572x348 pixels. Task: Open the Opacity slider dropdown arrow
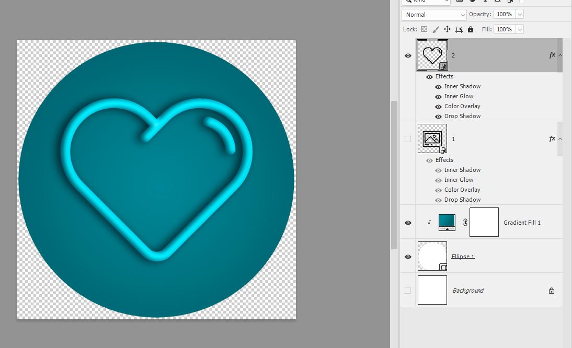(x=519, y=15)
